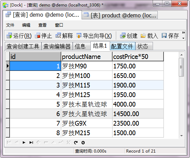This screenshot has width=190, height=158.
Task: Open the 编辑 (Edit) menu
Action: (x=26, y=25)
